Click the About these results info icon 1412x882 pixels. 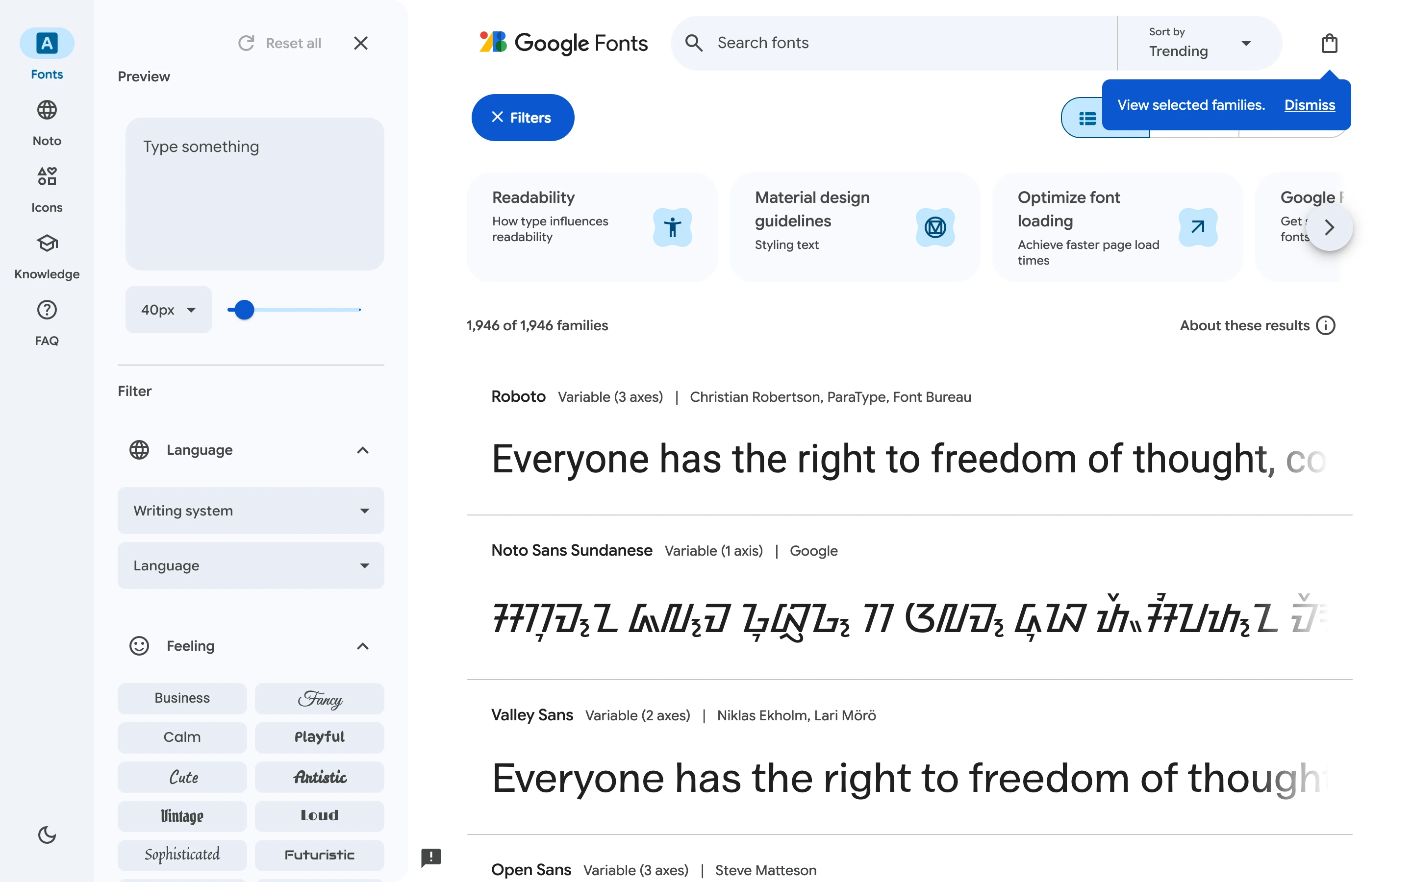click(1325, 325)
